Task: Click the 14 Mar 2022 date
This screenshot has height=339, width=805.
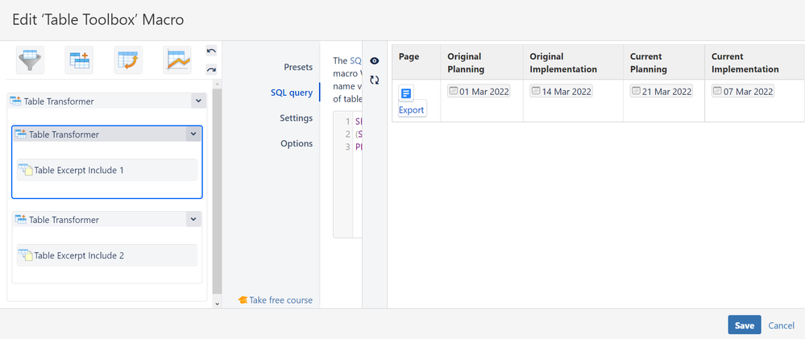Action: (561, 91)
